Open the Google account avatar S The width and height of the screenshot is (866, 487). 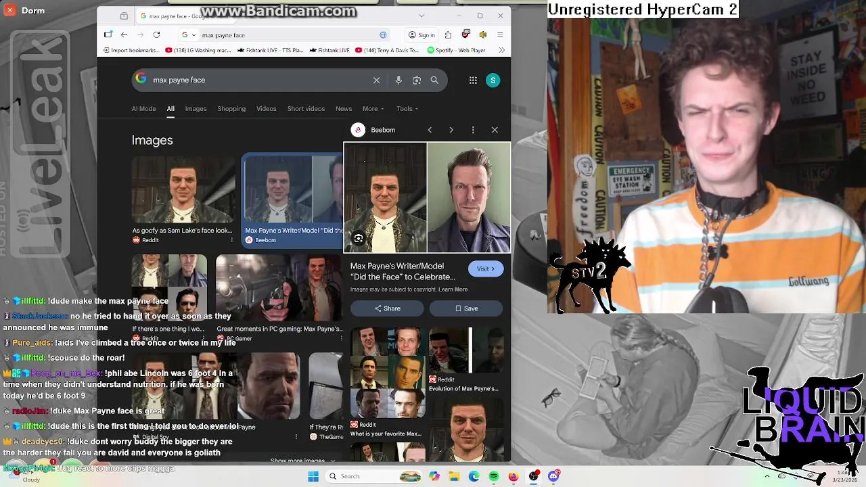click(x=493, y=80)
